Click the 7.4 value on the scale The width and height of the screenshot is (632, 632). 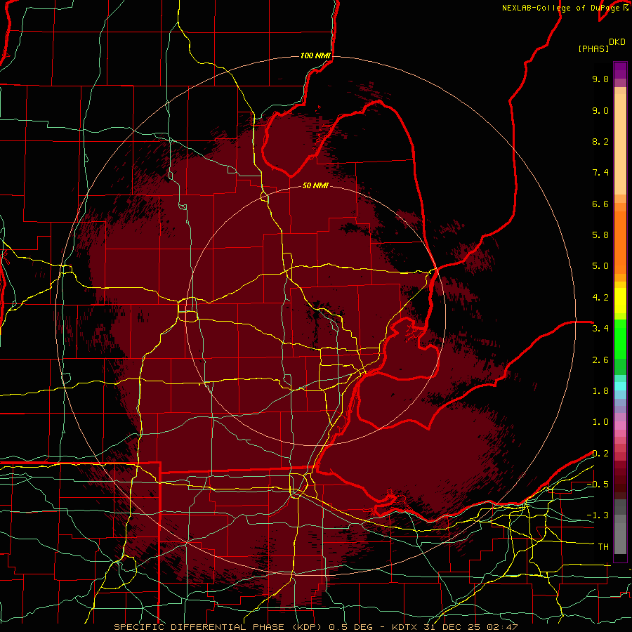600,173
